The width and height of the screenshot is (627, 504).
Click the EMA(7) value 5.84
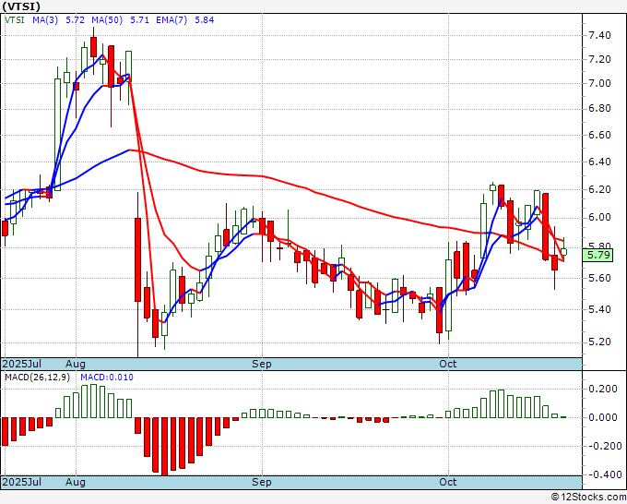point(205,20)
